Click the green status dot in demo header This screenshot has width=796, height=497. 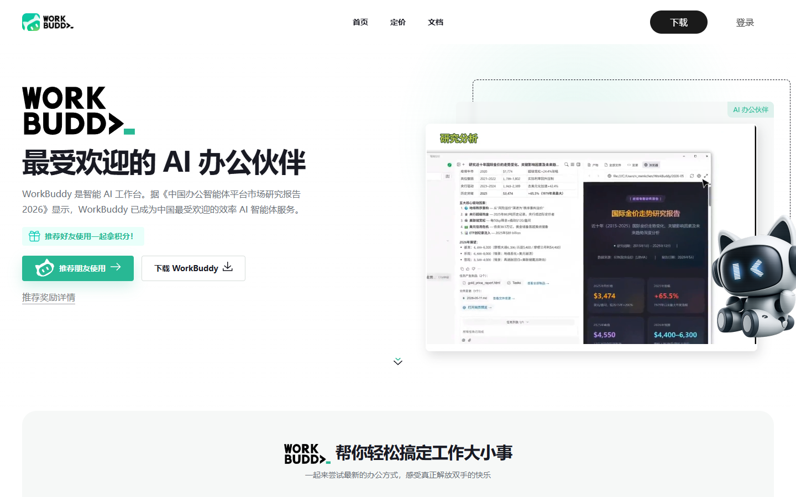coord(449,165)
